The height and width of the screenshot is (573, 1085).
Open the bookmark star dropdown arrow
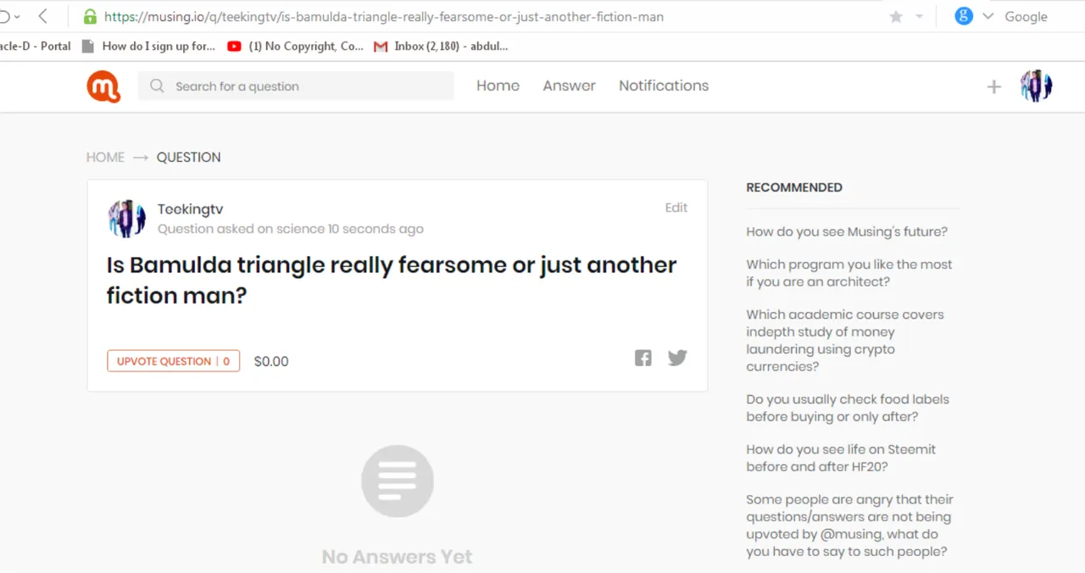point(919,17)
